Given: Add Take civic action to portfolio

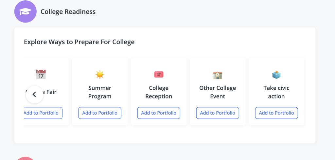Looking at the screenshot, I should coord(276,113).
